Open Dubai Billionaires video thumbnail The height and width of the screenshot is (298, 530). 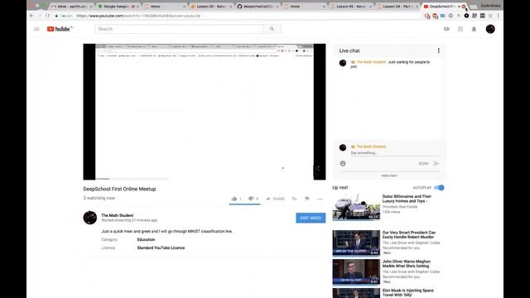point(356,207)
